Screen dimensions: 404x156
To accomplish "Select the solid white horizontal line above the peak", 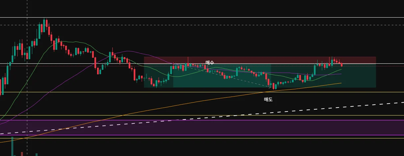I will pos(202,17).
